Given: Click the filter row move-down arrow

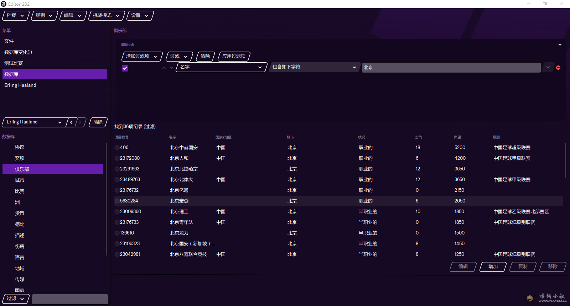Looking at the screenshot, I should coord(172,68).
